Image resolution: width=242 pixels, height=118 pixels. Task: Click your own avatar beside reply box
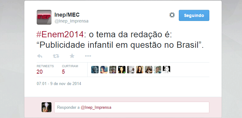[47, 107]
